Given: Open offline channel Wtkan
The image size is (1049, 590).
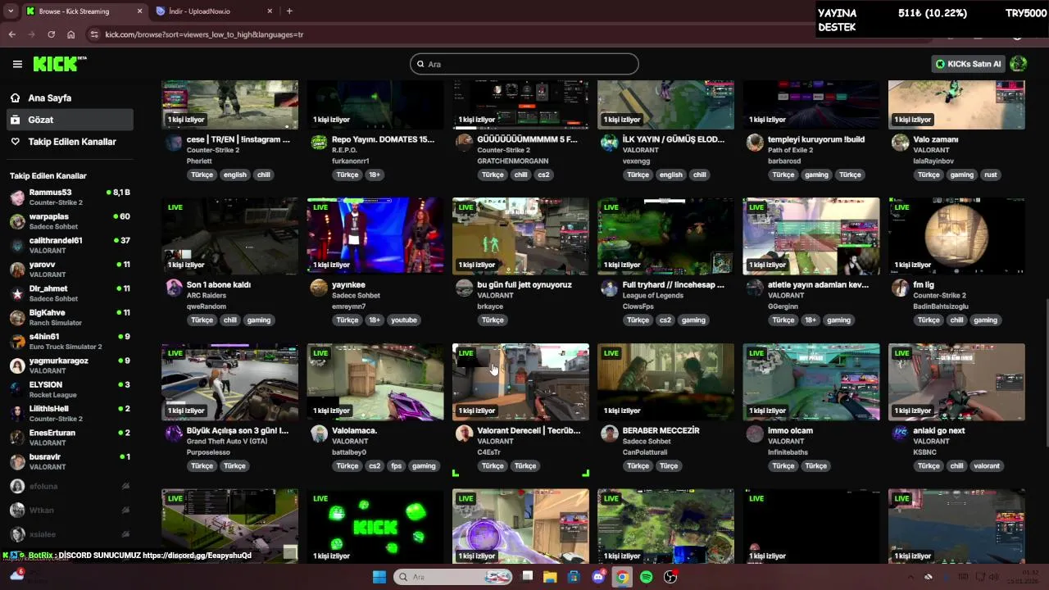Looking at the screenshot, I should click(x=70, y=510).
